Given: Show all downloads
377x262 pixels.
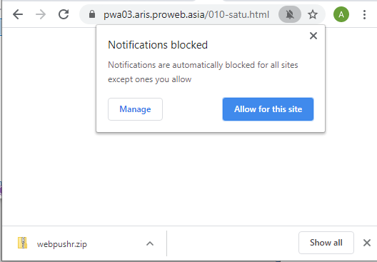Looking at the screenshot, I should [x=326, y=243].
